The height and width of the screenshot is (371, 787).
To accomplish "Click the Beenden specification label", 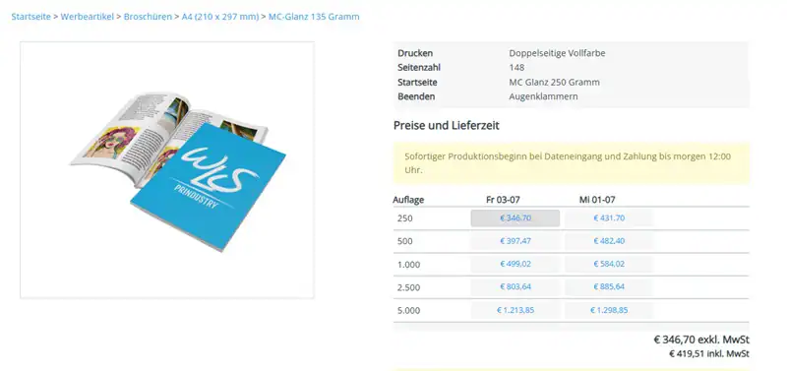I will click(416, 96).
